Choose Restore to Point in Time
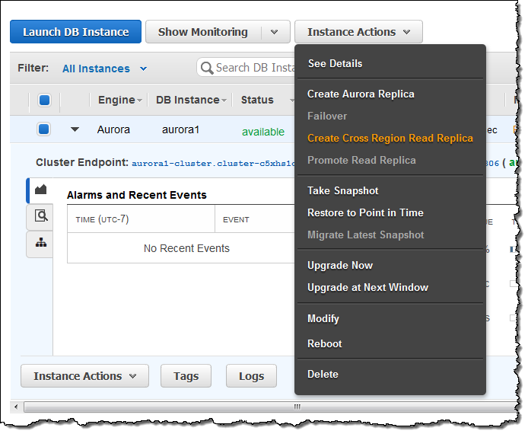This screenshot has height=434, width=528. coord(365,212)
